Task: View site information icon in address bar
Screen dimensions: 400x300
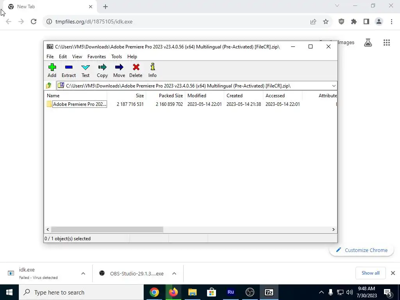Action: coord(49,22)
